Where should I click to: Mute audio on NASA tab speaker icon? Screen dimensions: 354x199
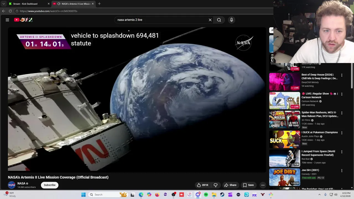59,4
